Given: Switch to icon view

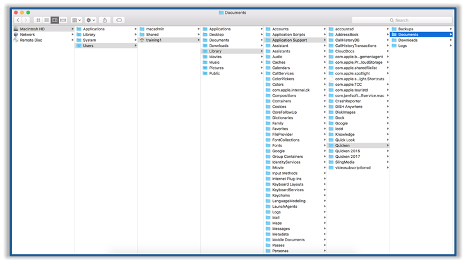Looking at the screenshot, I should click(38, 20).
